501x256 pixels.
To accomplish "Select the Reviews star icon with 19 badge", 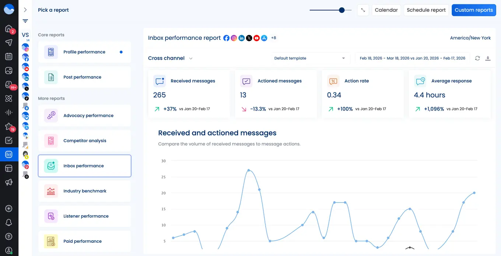I will coord(9,126).
